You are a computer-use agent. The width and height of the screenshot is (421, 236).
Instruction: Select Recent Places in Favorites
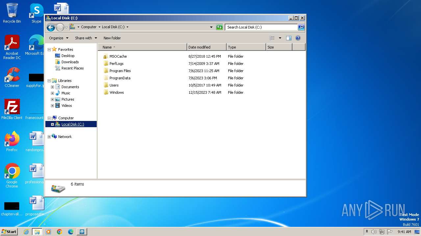[72, 68]
